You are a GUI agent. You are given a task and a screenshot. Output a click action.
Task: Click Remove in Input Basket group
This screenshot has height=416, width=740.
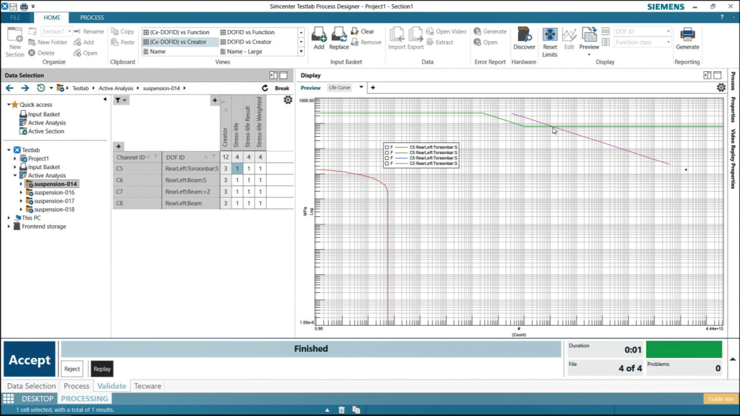pyautogui.click(x=366, y=42)
